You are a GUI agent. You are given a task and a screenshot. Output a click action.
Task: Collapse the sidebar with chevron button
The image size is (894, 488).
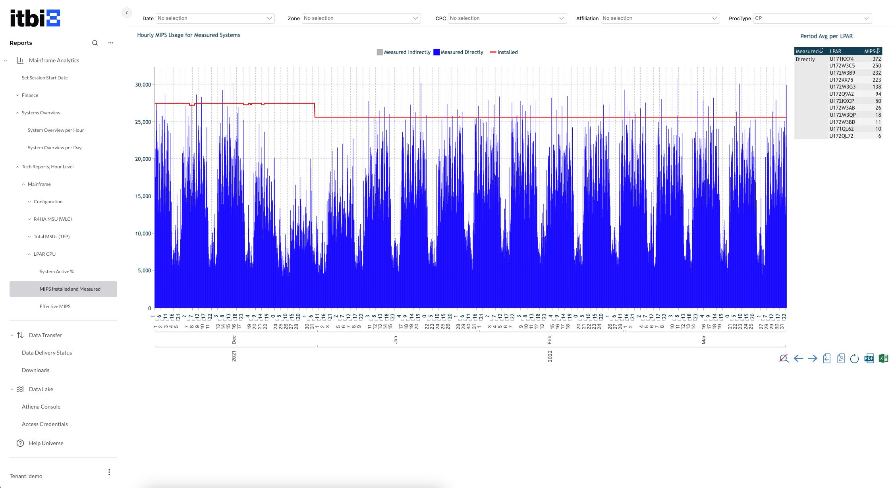coord(127,13)
